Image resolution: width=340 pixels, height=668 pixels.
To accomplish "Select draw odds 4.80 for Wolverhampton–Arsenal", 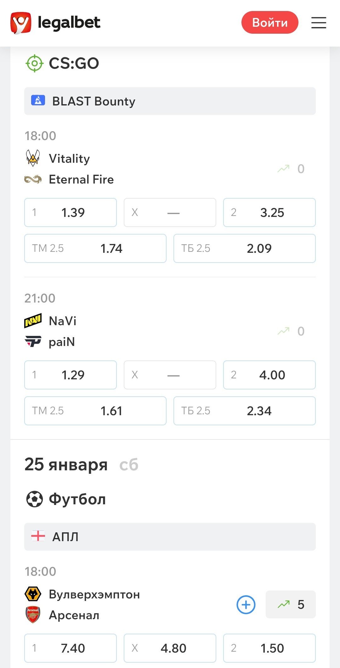I will (x=170, y=648).
